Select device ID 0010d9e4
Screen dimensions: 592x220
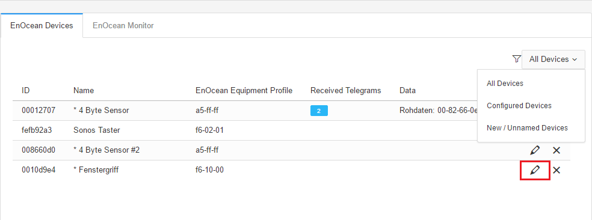click(x=39, y=170)
